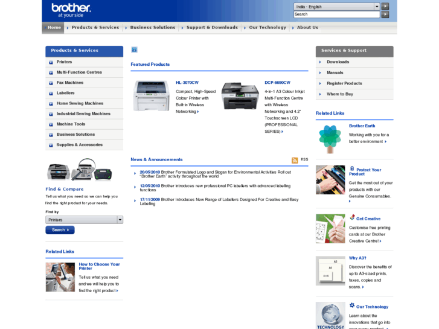Open the Our Technology nav menu
The height and width of the screenshot is (329, 439).
pyautogui.click(x=268, y=27)
